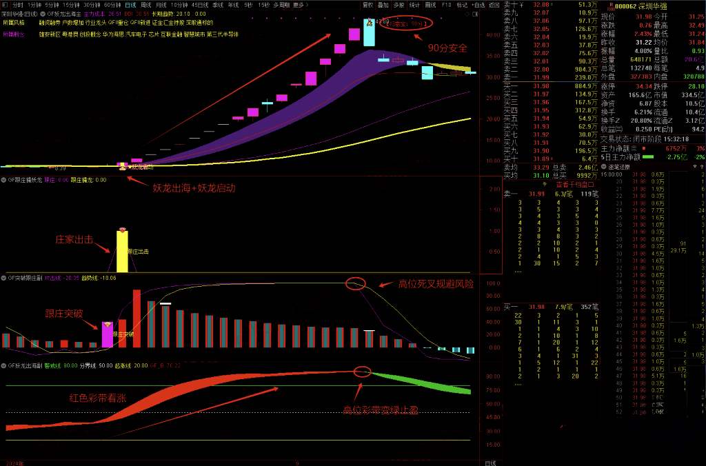
Task: Click the 庄家出击 diamond signal marker
Action: point(122,229)
